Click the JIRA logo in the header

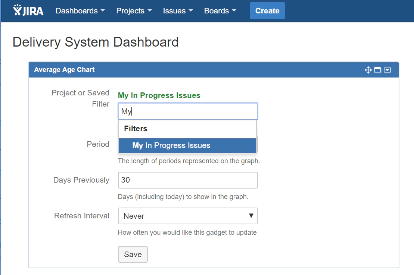pyautogui.click(x=28, y=10)
